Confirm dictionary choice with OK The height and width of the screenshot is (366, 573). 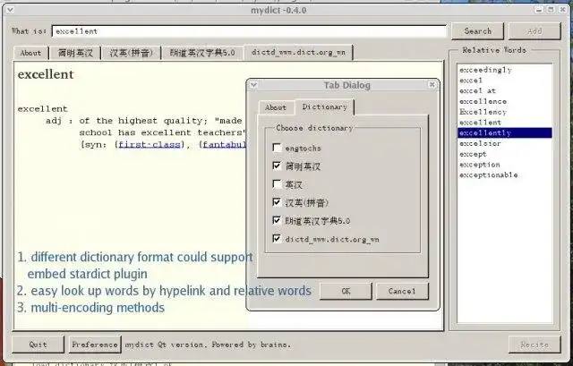(x=346, y=291)
